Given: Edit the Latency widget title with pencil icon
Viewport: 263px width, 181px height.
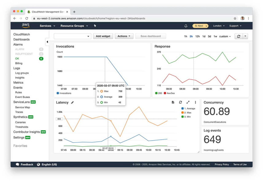Looking at the screenshot, I should tap(72, 102).
